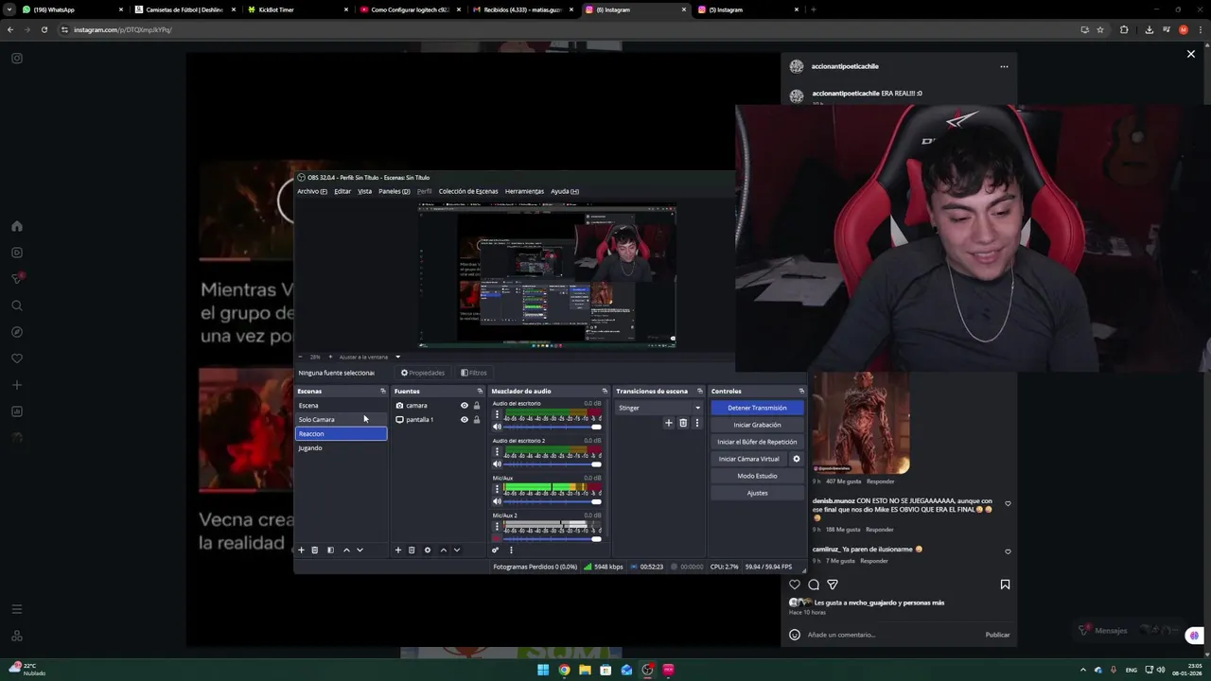This screenshot has height=681, width=1211.
Task: Open Instagram Home in left sidebar
Action: click(x=17, y=226)
